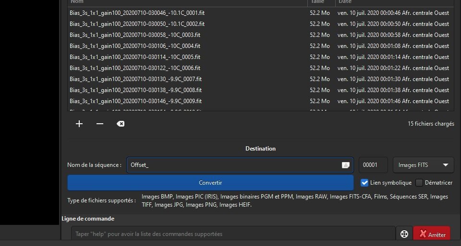
Task: Click the date cell reading 00:00:58
Action: [x=393, y=35]
